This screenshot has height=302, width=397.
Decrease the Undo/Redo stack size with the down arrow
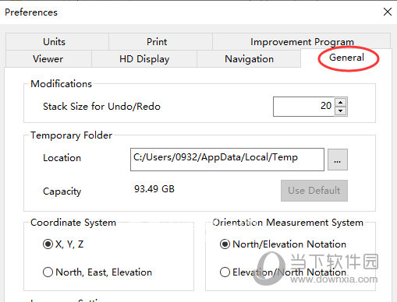click(341, 111)
